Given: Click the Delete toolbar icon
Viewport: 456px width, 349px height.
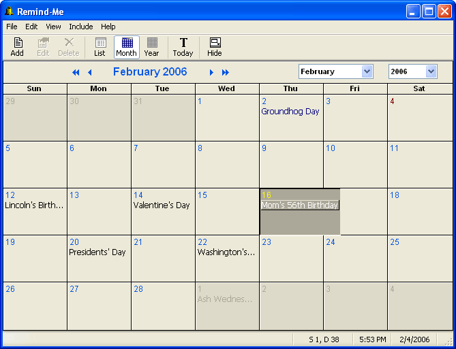Looking at the screenshot, I should coord(69,47).
